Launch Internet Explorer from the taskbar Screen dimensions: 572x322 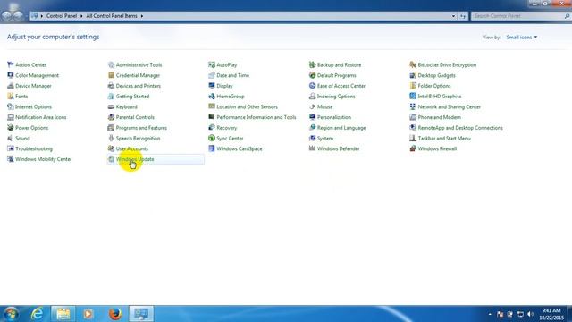tap(38, 314)
